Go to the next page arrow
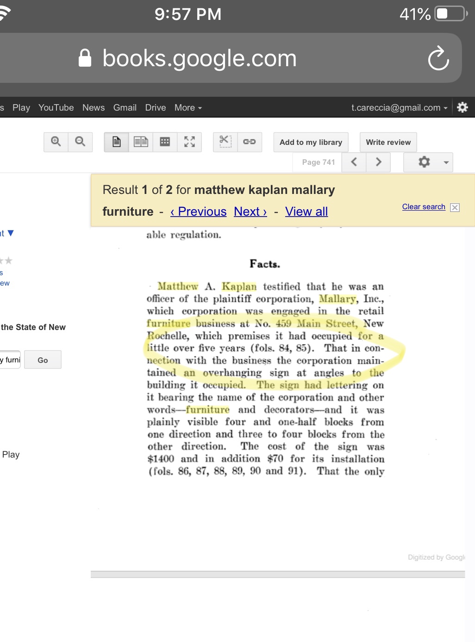The width and height of the screenshot is (475, 642). pos(378,162)
